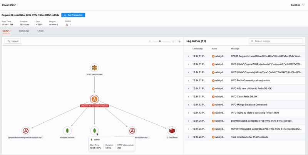Open the Sandbox environment dropdown

click(x=297, y=5)
